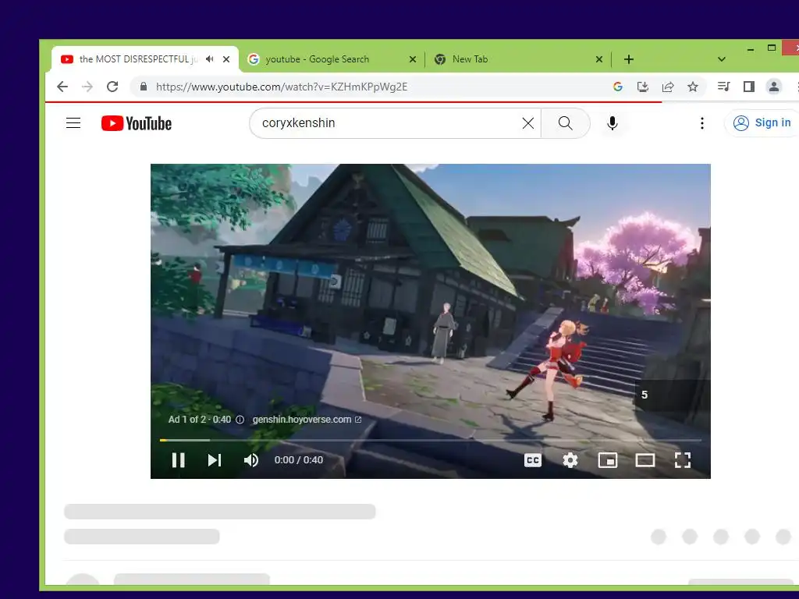
Task: Click the 0:00 / 0:40 time display
Action: (x=299, y=460)
